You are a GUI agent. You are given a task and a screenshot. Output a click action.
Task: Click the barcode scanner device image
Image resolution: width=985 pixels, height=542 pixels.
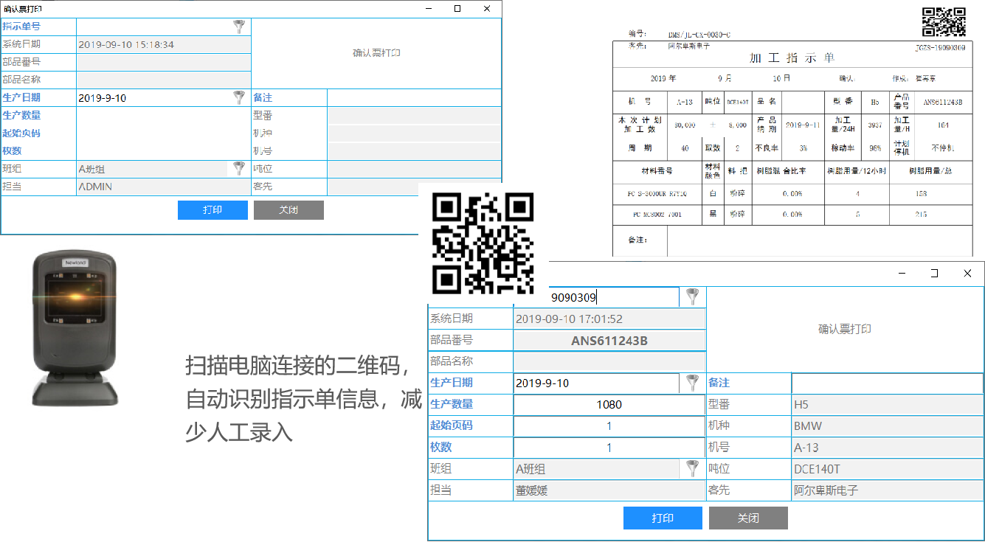coord(74,328)
